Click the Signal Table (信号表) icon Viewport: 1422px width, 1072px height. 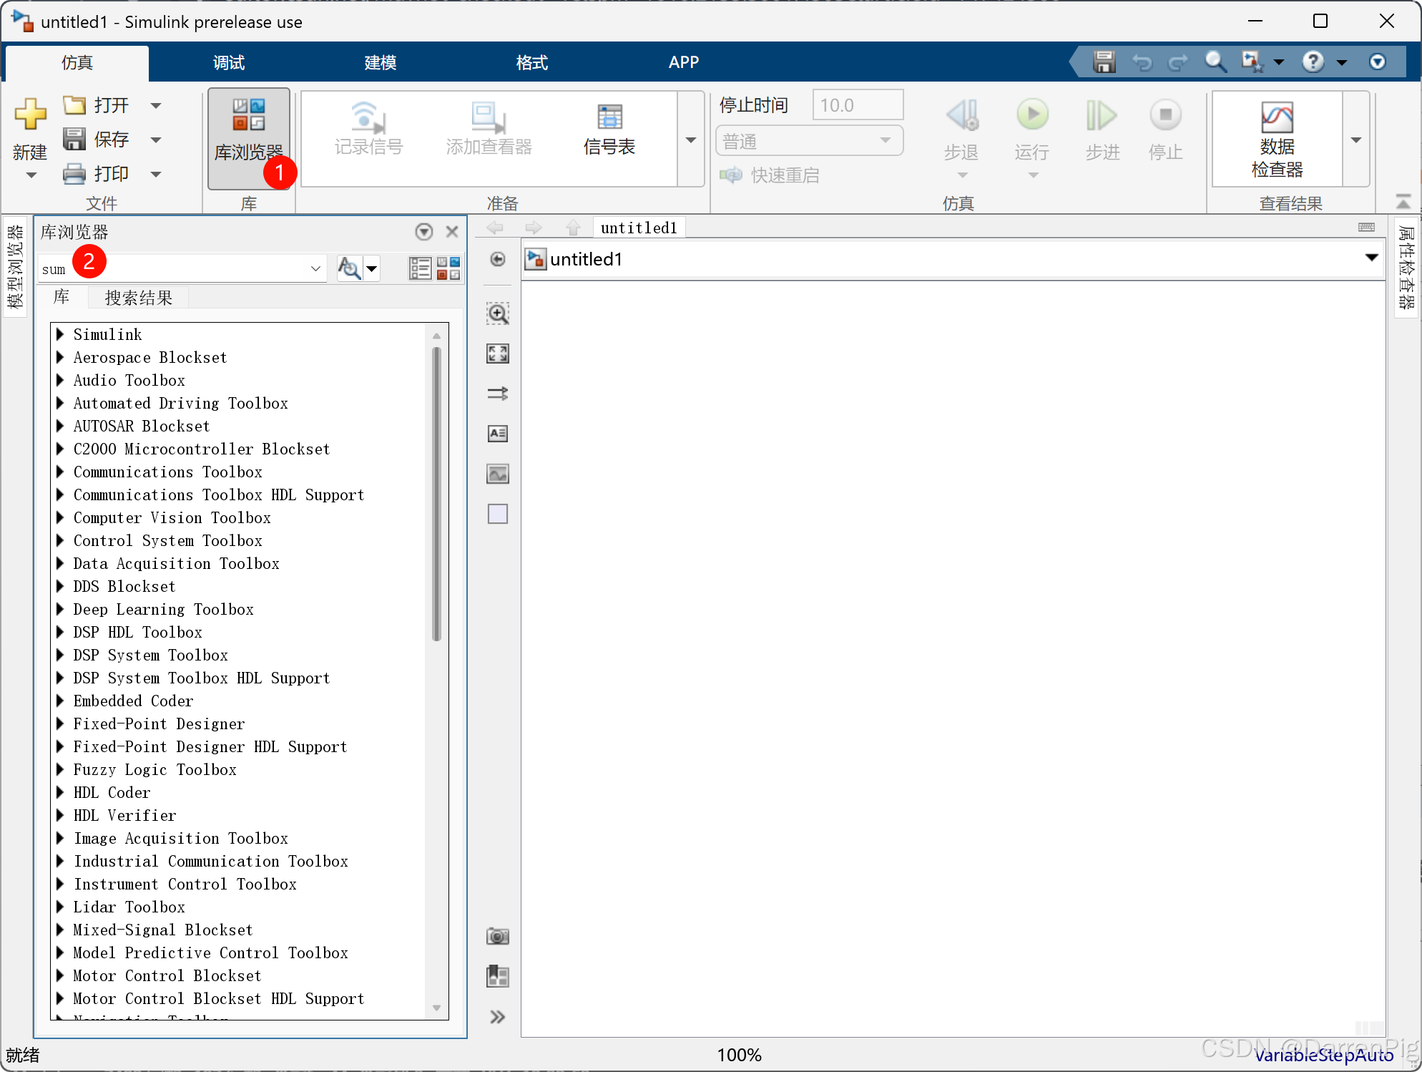[x=609, y=130]
